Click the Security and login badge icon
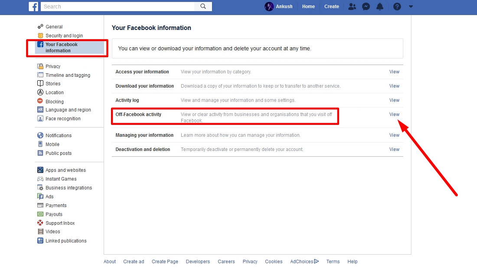 pyautogui.click(x=40, y=35)
